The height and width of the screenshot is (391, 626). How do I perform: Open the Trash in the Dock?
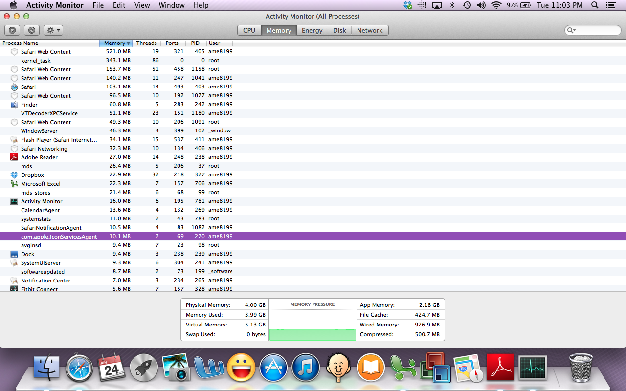click(581, 368)
